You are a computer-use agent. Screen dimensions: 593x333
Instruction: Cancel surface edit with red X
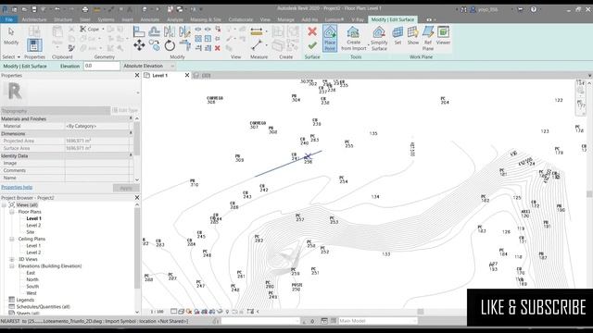pos(312,31)
